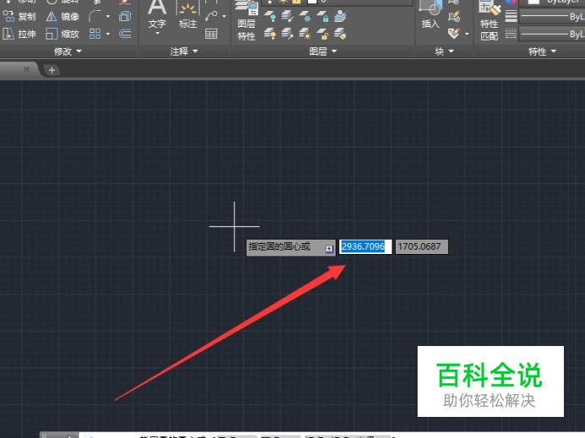Select the 文字 (Text) tool
This screenshot has width=585, height=438.
pyautogui.click(x=157, y=15)
